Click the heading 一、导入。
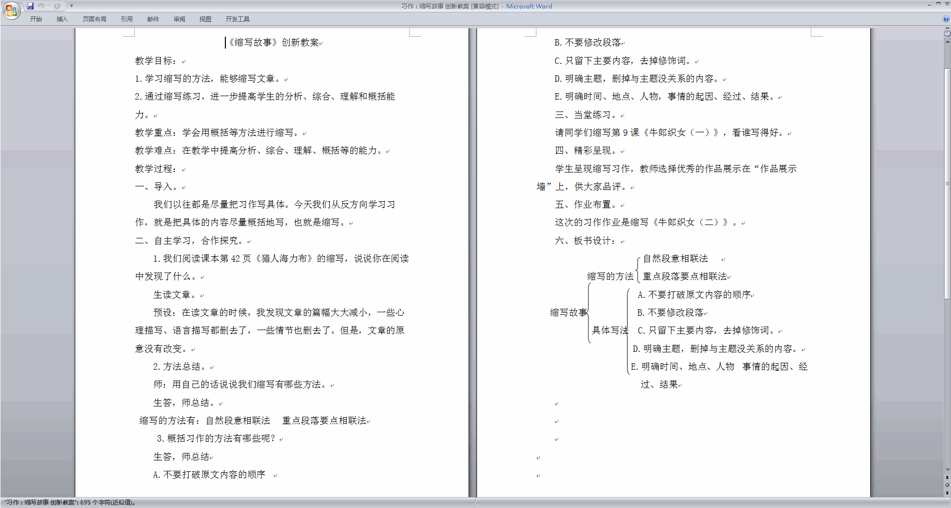 (157, 187)
